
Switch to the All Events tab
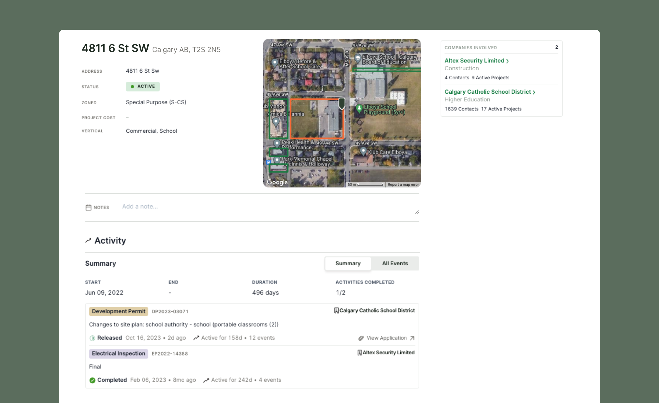coord(395,263)
